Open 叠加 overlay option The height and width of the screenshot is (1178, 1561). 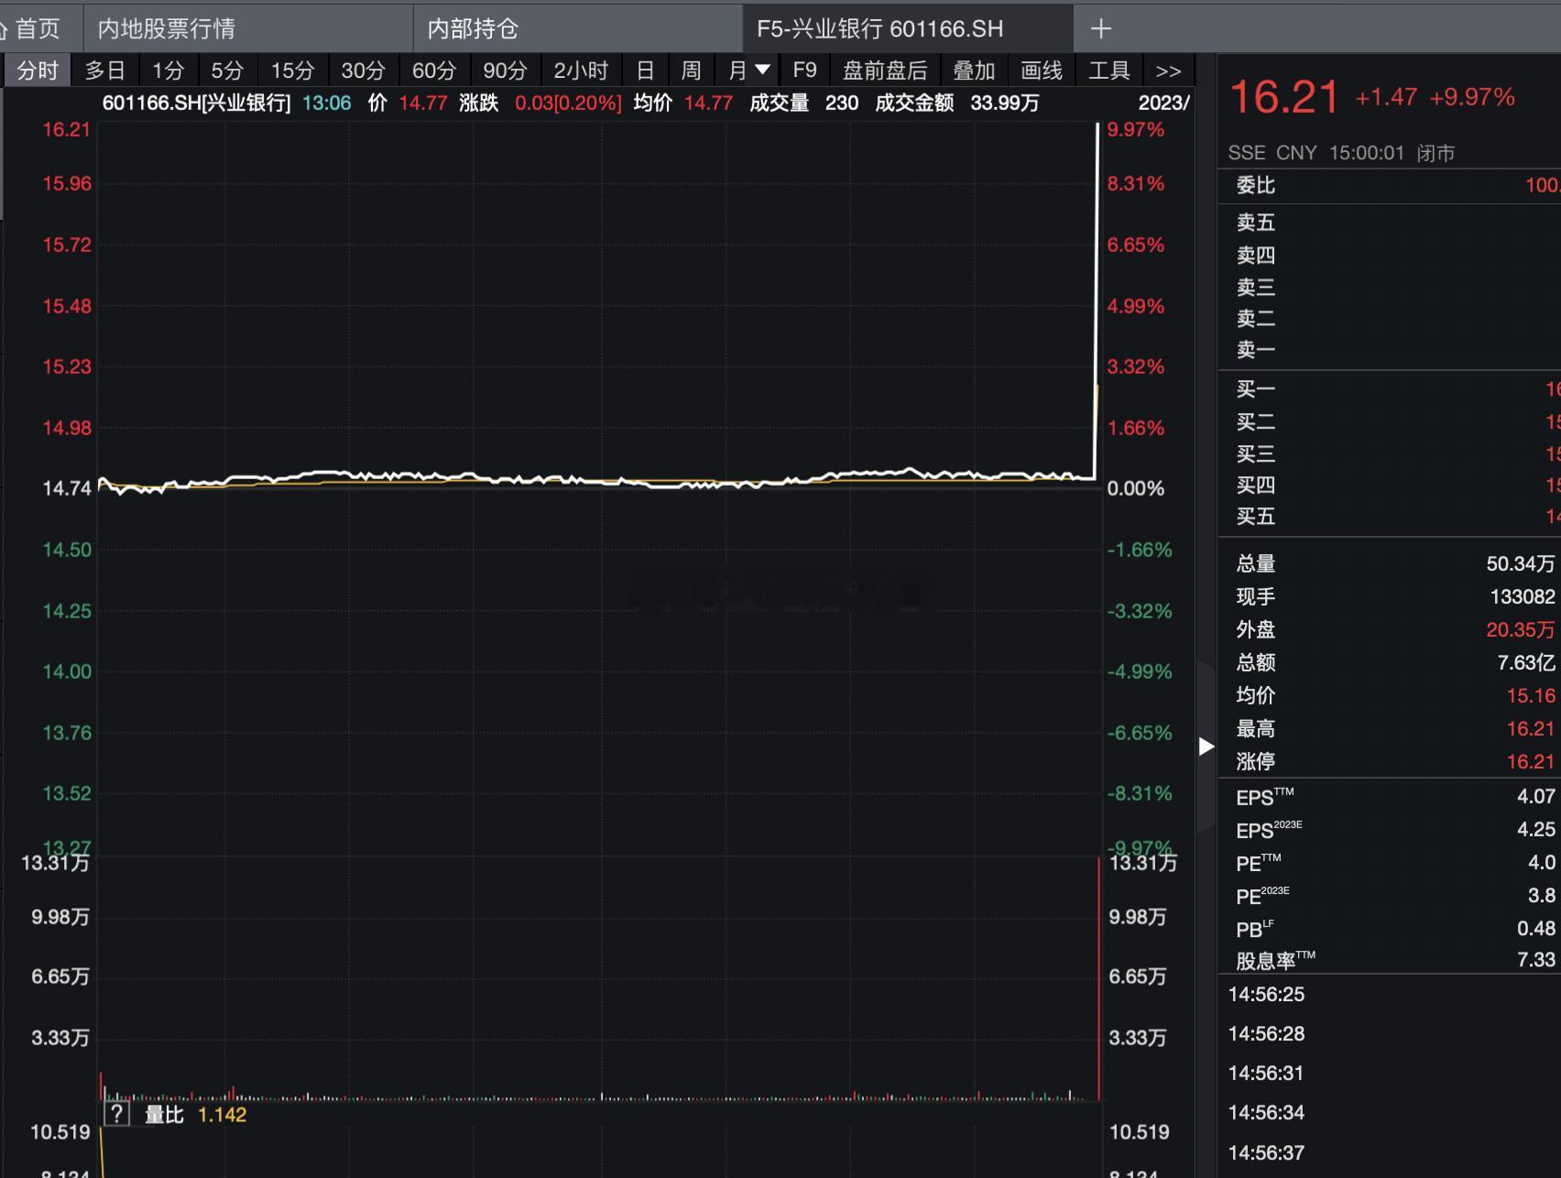974,71
